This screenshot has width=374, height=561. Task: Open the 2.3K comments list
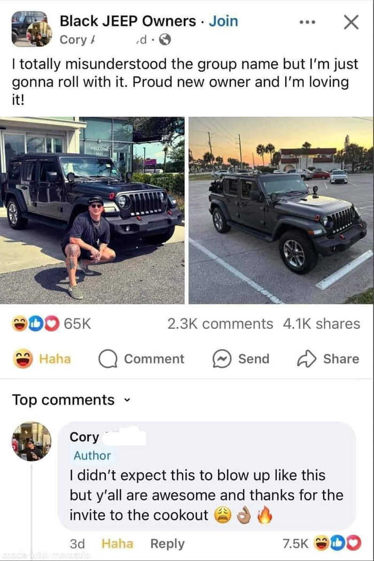[220, 324]
